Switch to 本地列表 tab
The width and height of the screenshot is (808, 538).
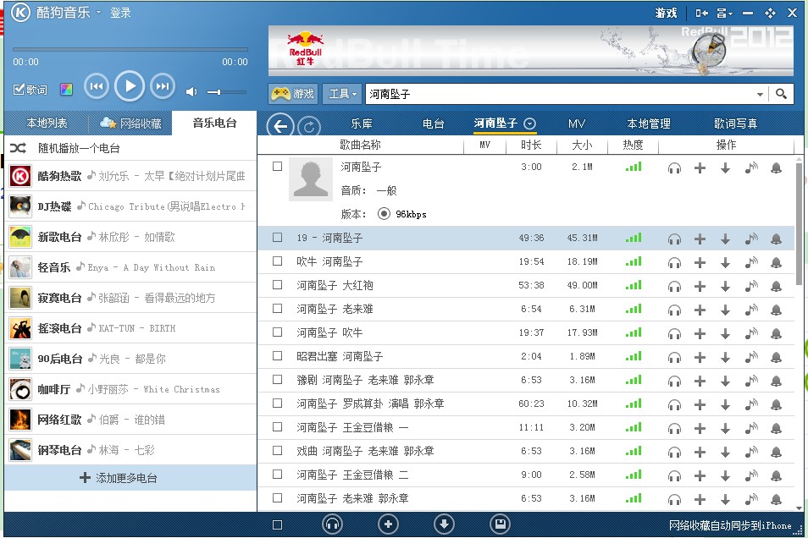[x=47, y=123]
